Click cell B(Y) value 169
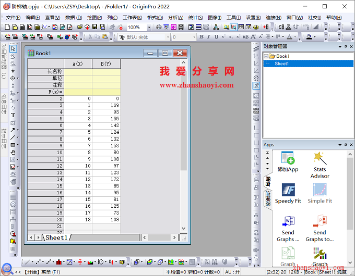 coord(106,105)
